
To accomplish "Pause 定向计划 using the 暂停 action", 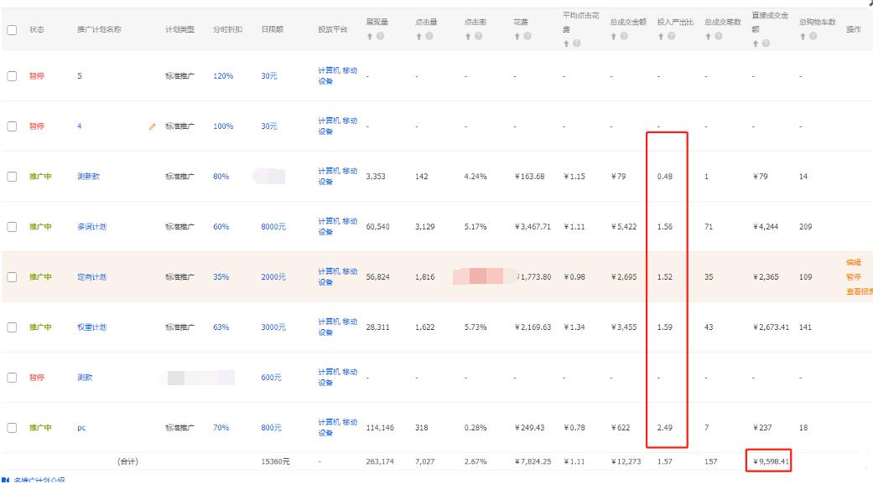I will 853,276.
